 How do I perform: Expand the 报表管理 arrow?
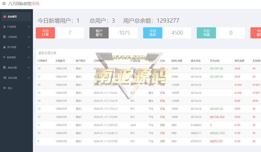[x=29, y=57]
